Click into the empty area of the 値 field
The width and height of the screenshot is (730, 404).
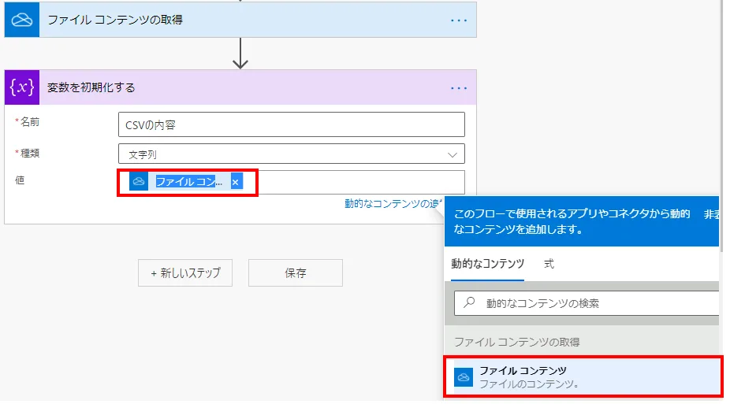361,182
